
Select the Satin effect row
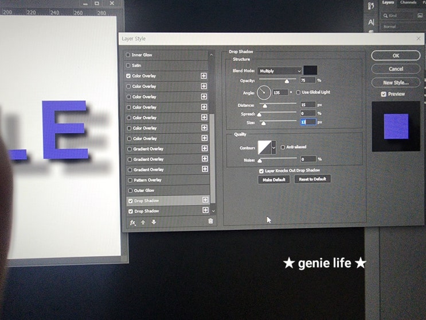click(x=166, y=65)
